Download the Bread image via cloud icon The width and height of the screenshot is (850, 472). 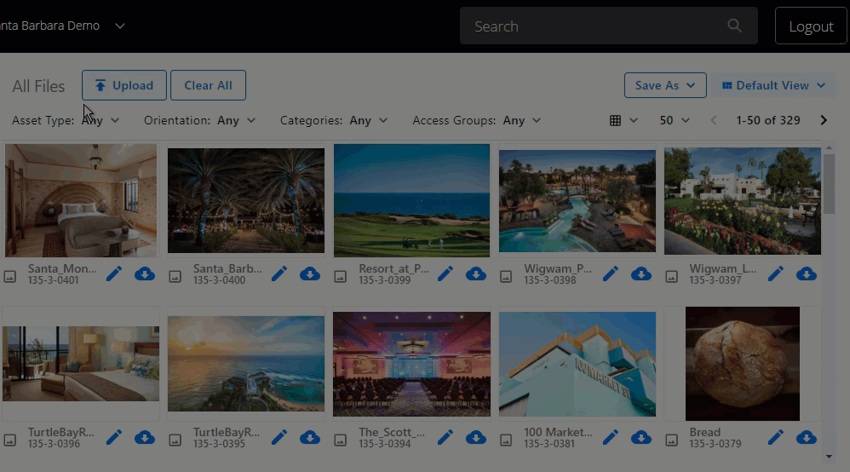pyautogui.click(x=806, y=437)
